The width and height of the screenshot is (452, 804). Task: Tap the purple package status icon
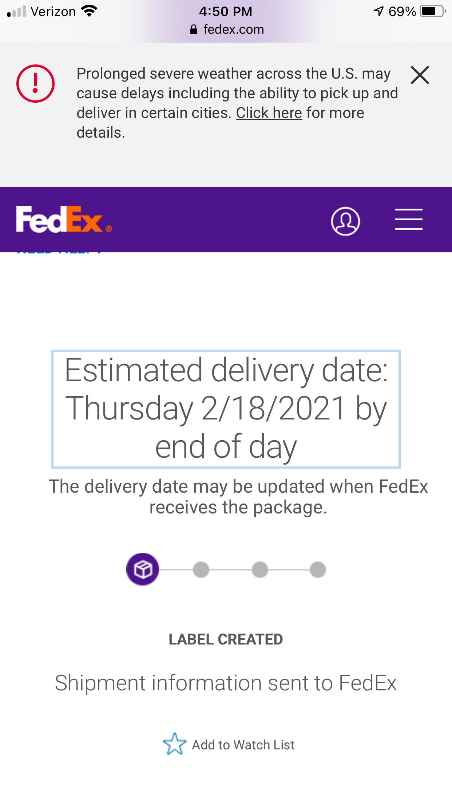(143, 569)
